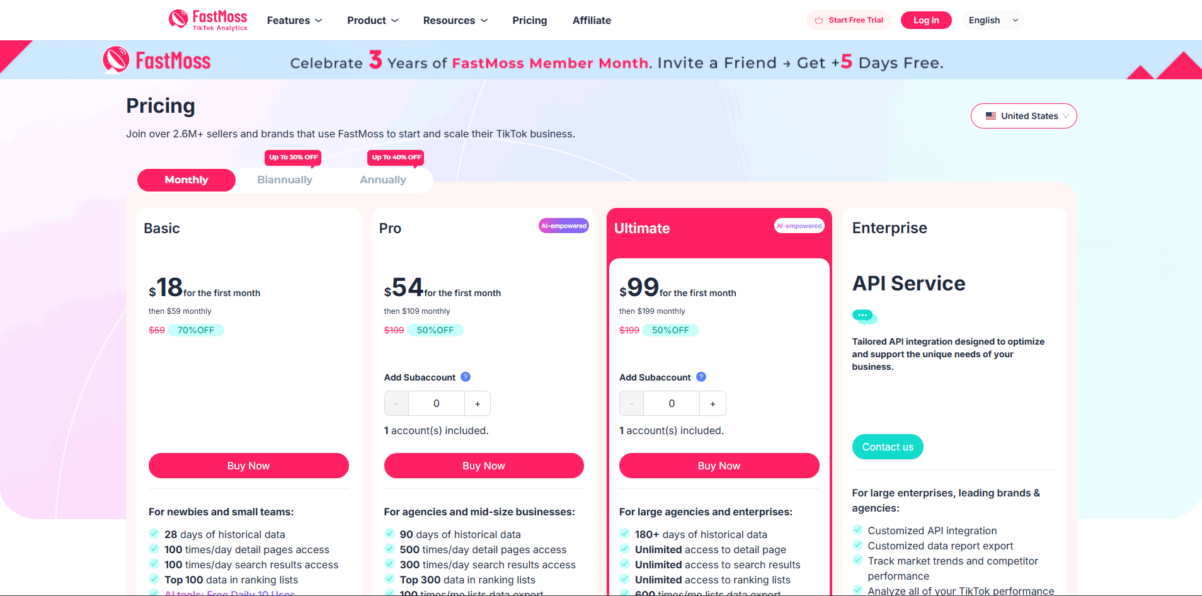
Task: Click the Up To 30% OFF badge
Action: pyautogui.click(x=293, y=158)
